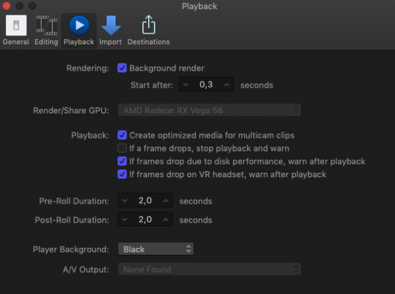Open the A/V Output dropdown
The height and width of the screenshot is (294, 395).
(209, 270)
